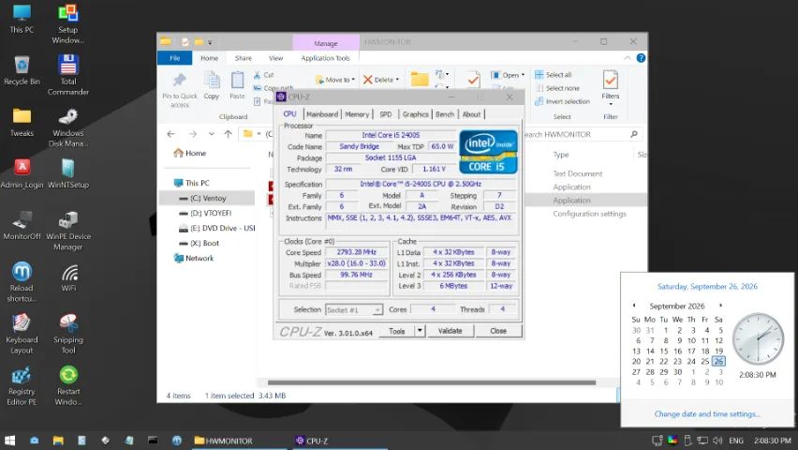Open Application Tools ribbon tab
This screenshot has height=450, width=798.
[x=325, y=58]
